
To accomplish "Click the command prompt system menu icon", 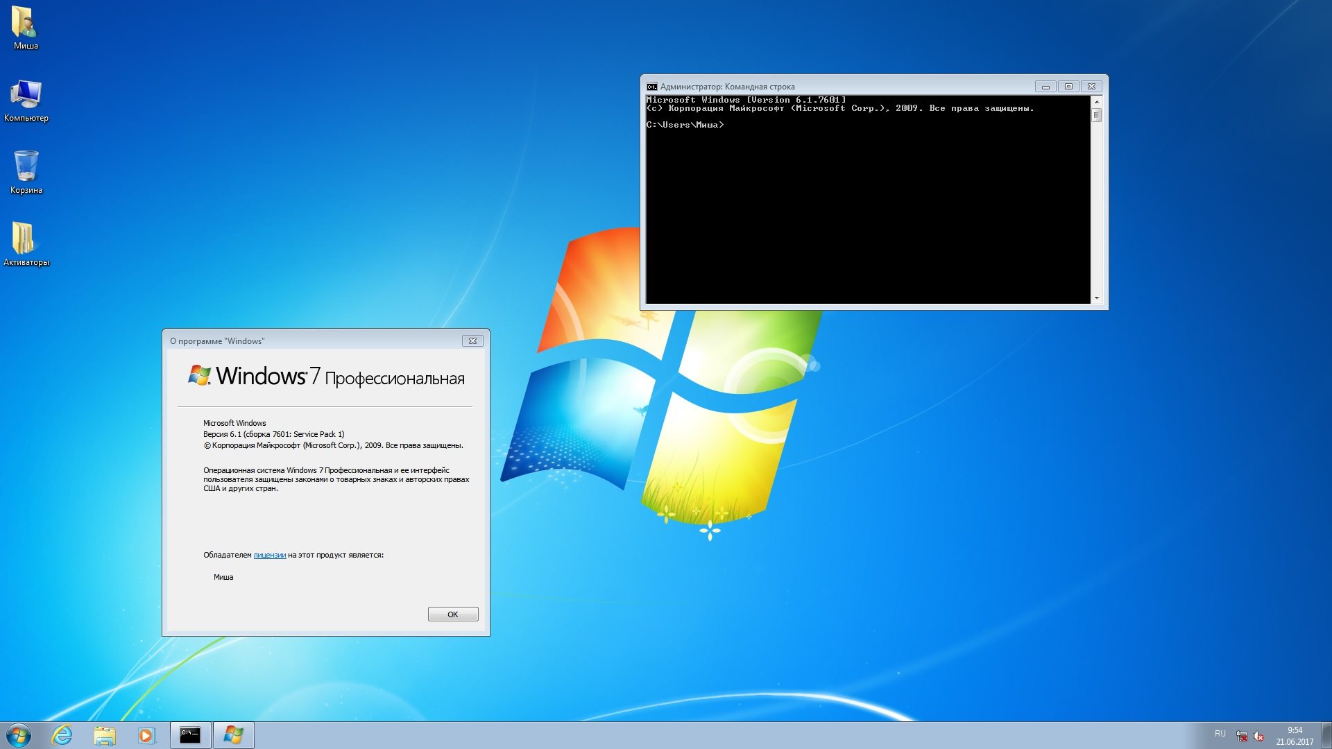I will point(651,87).
